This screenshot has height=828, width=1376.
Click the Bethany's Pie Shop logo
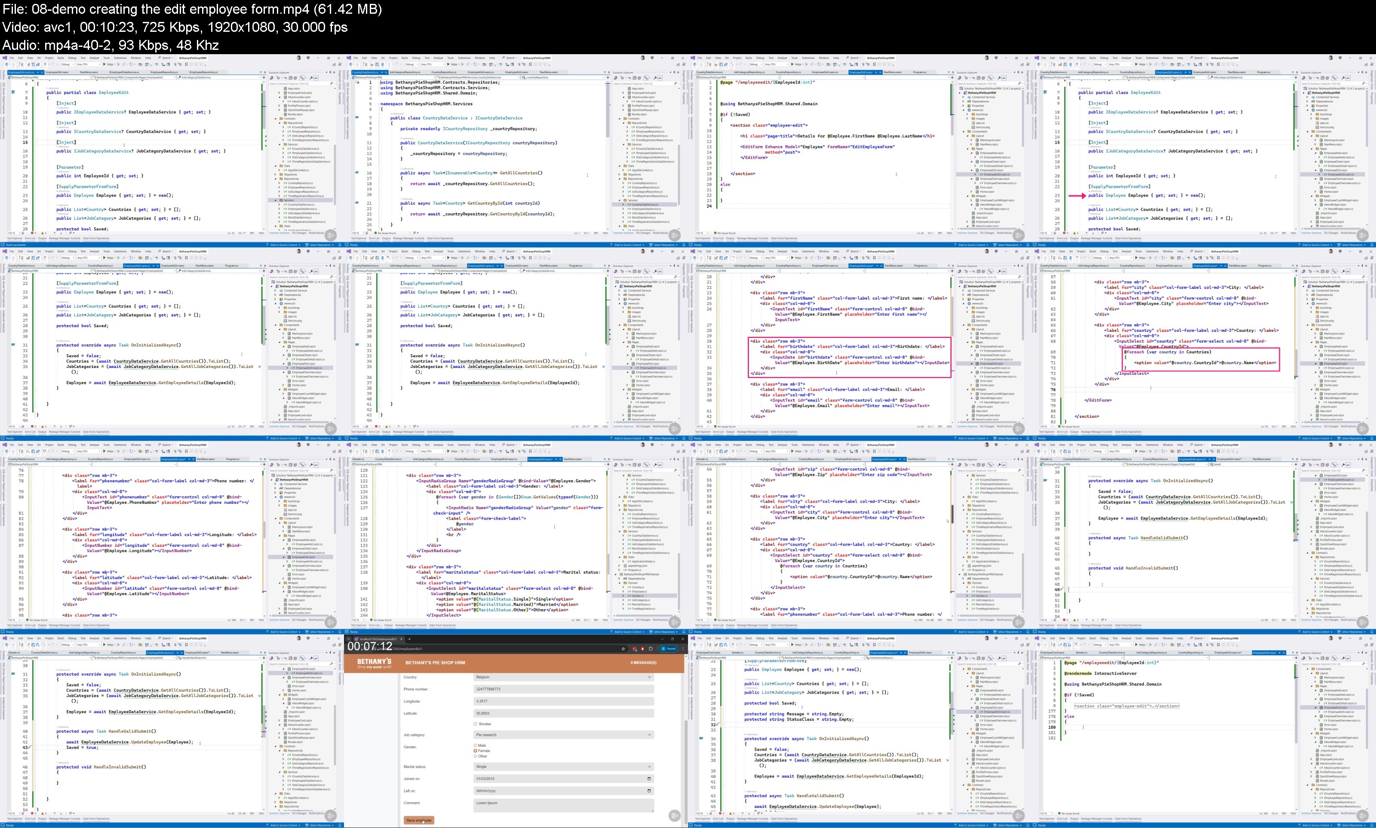coord(375,663)
